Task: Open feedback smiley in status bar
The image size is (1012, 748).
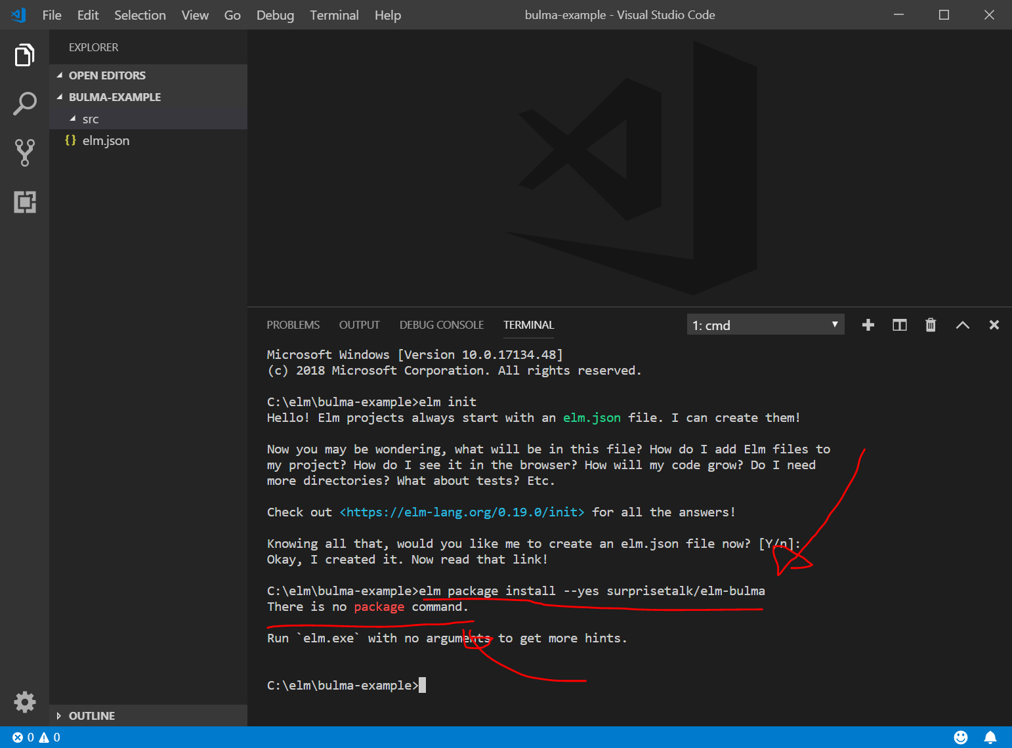Action: (960, 738)
